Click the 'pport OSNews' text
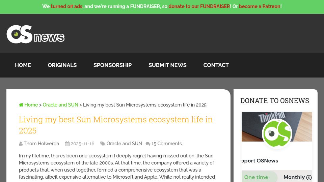 [260, 161]
